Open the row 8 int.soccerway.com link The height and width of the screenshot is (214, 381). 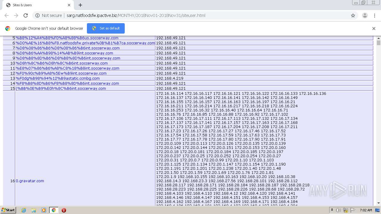click(x=64, y=53)
